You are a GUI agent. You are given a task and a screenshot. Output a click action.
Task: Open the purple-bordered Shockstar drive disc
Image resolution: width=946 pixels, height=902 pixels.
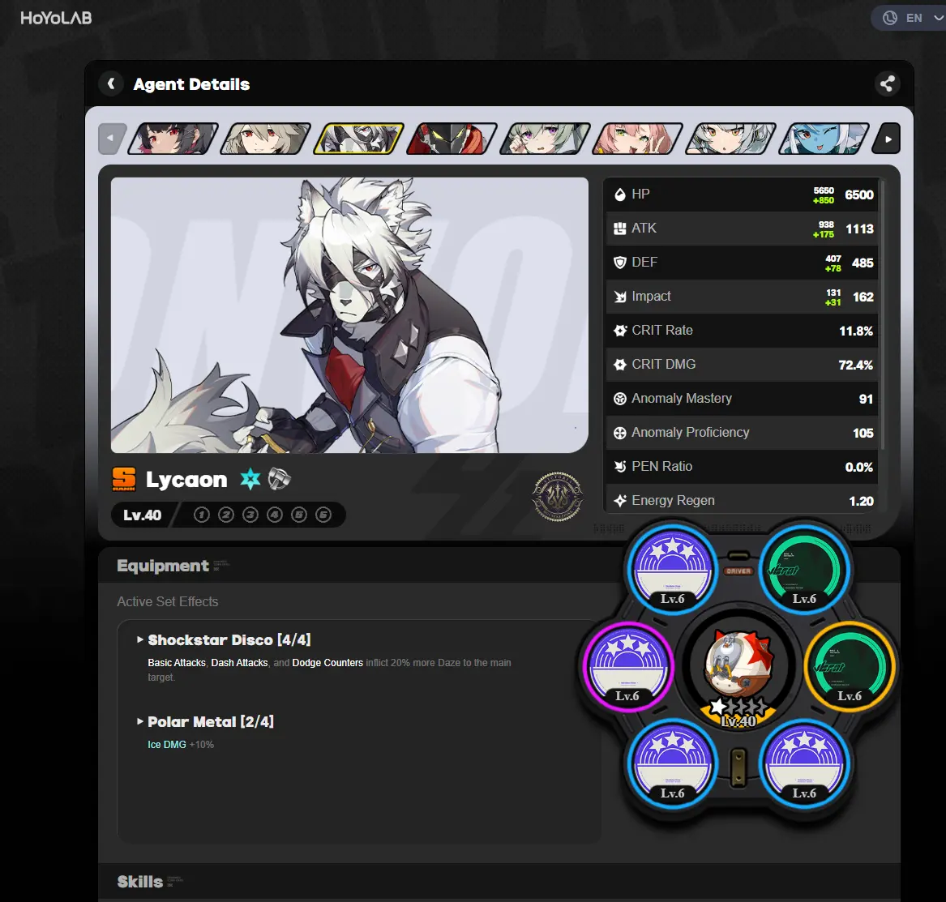point(627,667)
